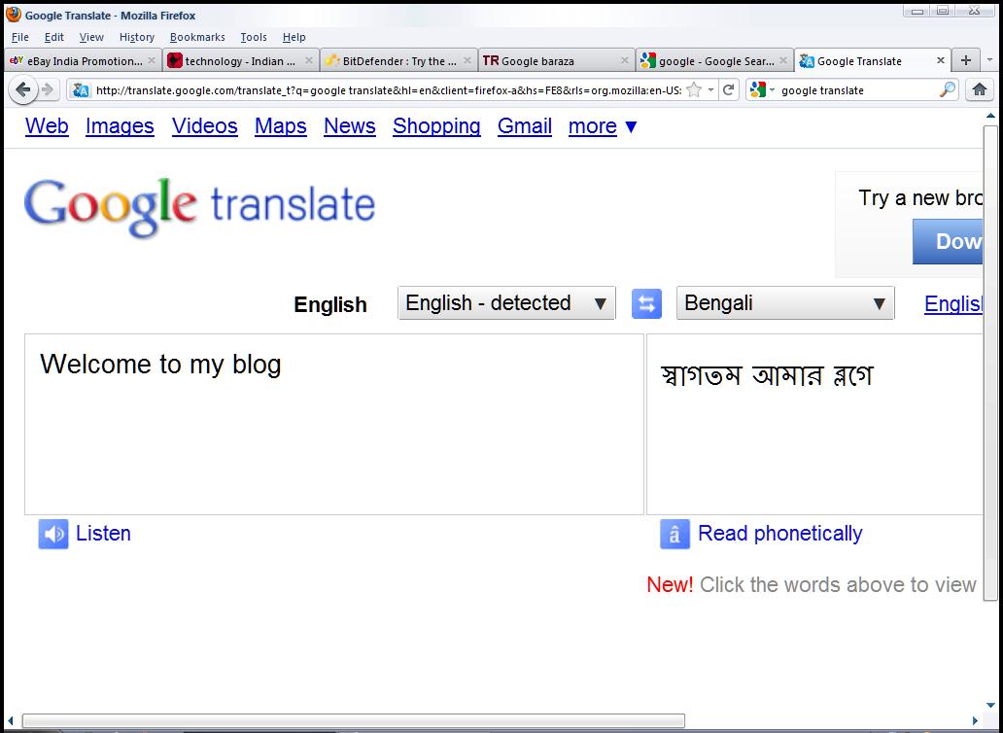Expand the 'more' links dropdown
The width and height of the screenshot is (1003, 733).
603,126
